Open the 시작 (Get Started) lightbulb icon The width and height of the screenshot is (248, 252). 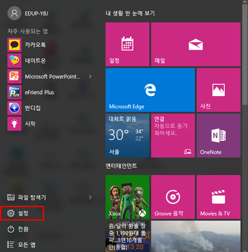(x=14, y=124)
